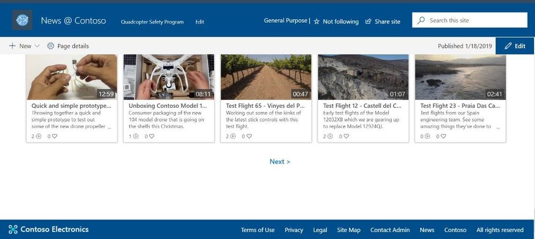
Task: Click the Edit navigation link
Action: tap(200, 22)
